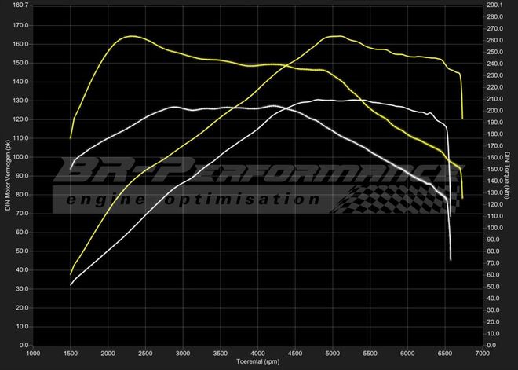Click the 1500 rpm x-axis tick label
The image size is (518, 370).
[x=71, y=354]
